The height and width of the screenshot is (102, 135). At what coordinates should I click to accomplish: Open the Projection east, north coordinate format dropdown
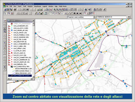[81, 17]
